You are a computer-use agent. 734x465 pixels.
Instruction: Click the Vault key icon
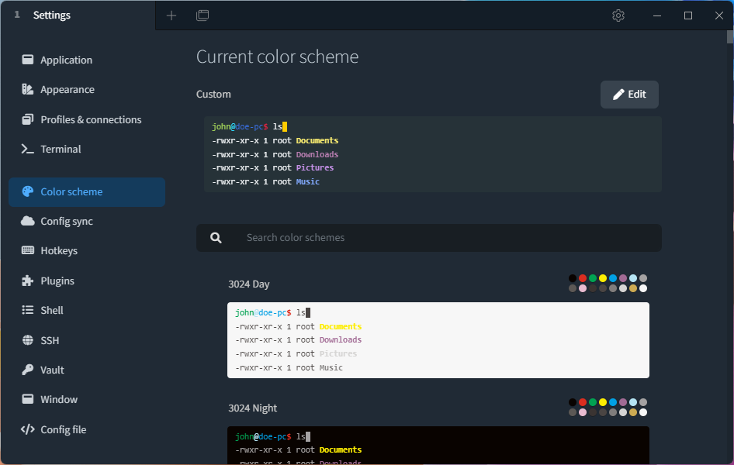[28, 370]
